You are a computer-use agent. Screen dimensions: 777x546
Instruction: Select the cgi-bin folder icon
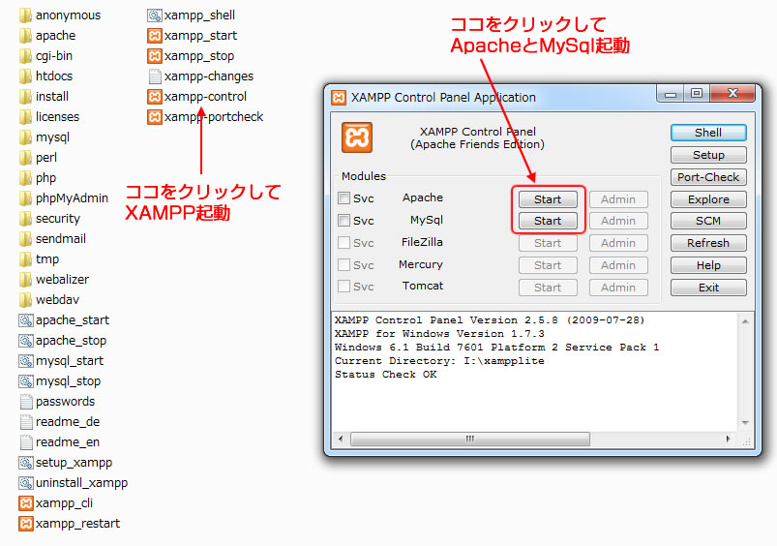(26, 56)
